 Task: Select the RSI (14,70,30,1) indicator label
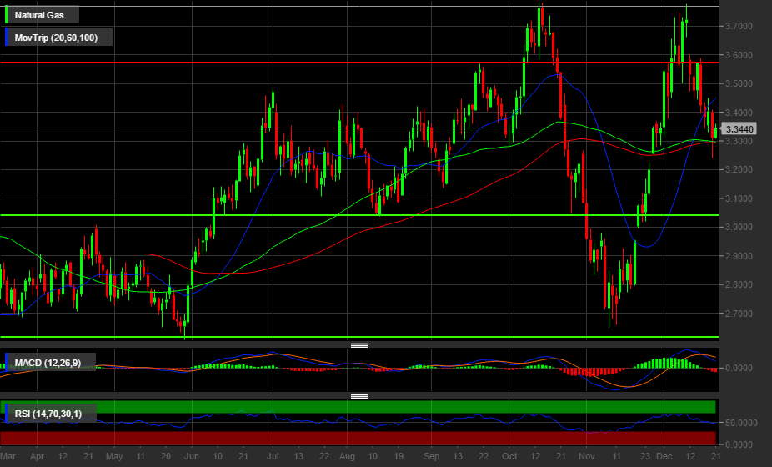pos(48,414)
